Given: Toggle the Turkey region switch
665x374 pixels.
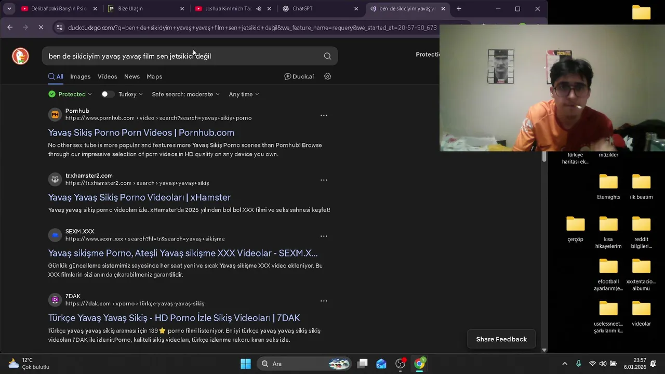Looking at the screenshot, I should coord(108,94).
